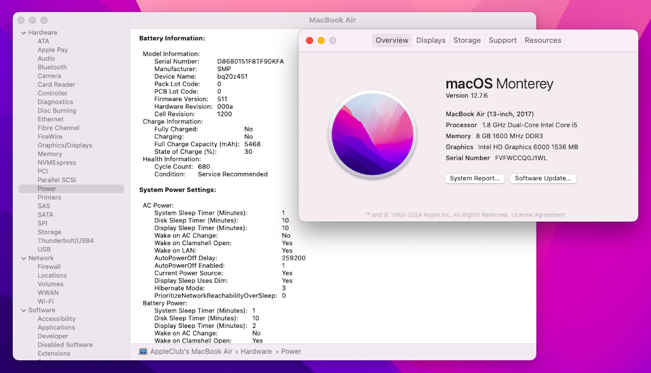The height and width of the screenshot is (373, 651).
Task: Select Parallel SCSI in sidebar
Action: tap(56, 180)
